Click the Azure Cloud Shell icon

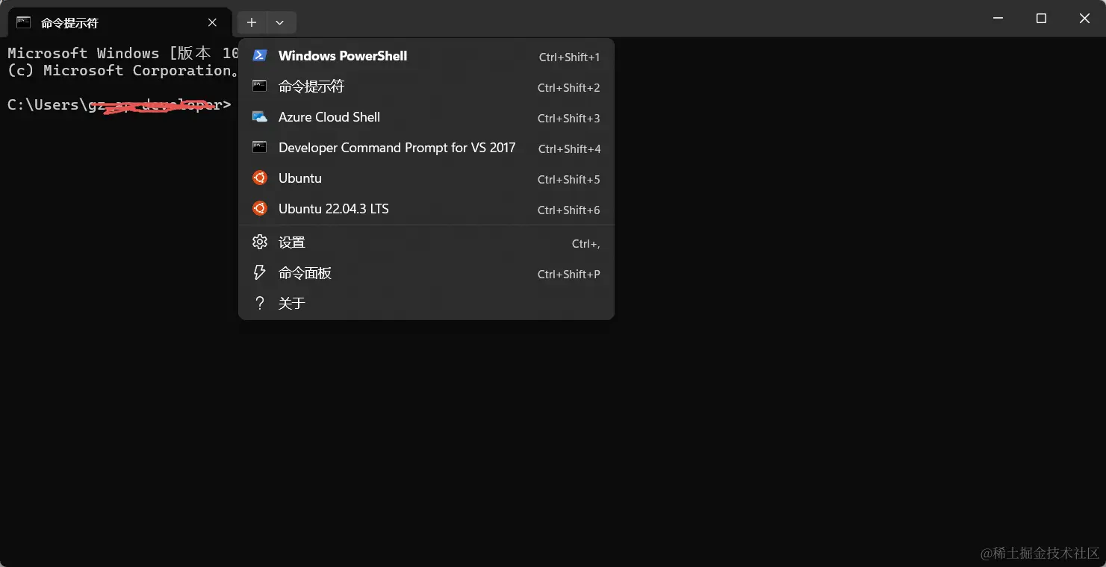(x=259, y=117)
